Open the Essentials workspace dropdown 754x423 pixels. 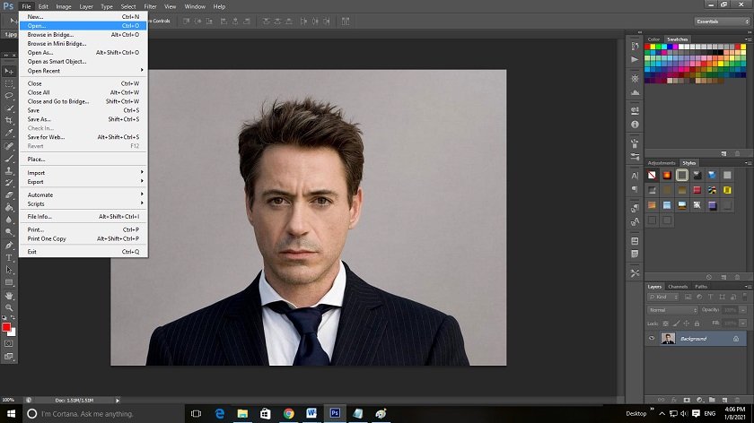(x=723, y=22)
